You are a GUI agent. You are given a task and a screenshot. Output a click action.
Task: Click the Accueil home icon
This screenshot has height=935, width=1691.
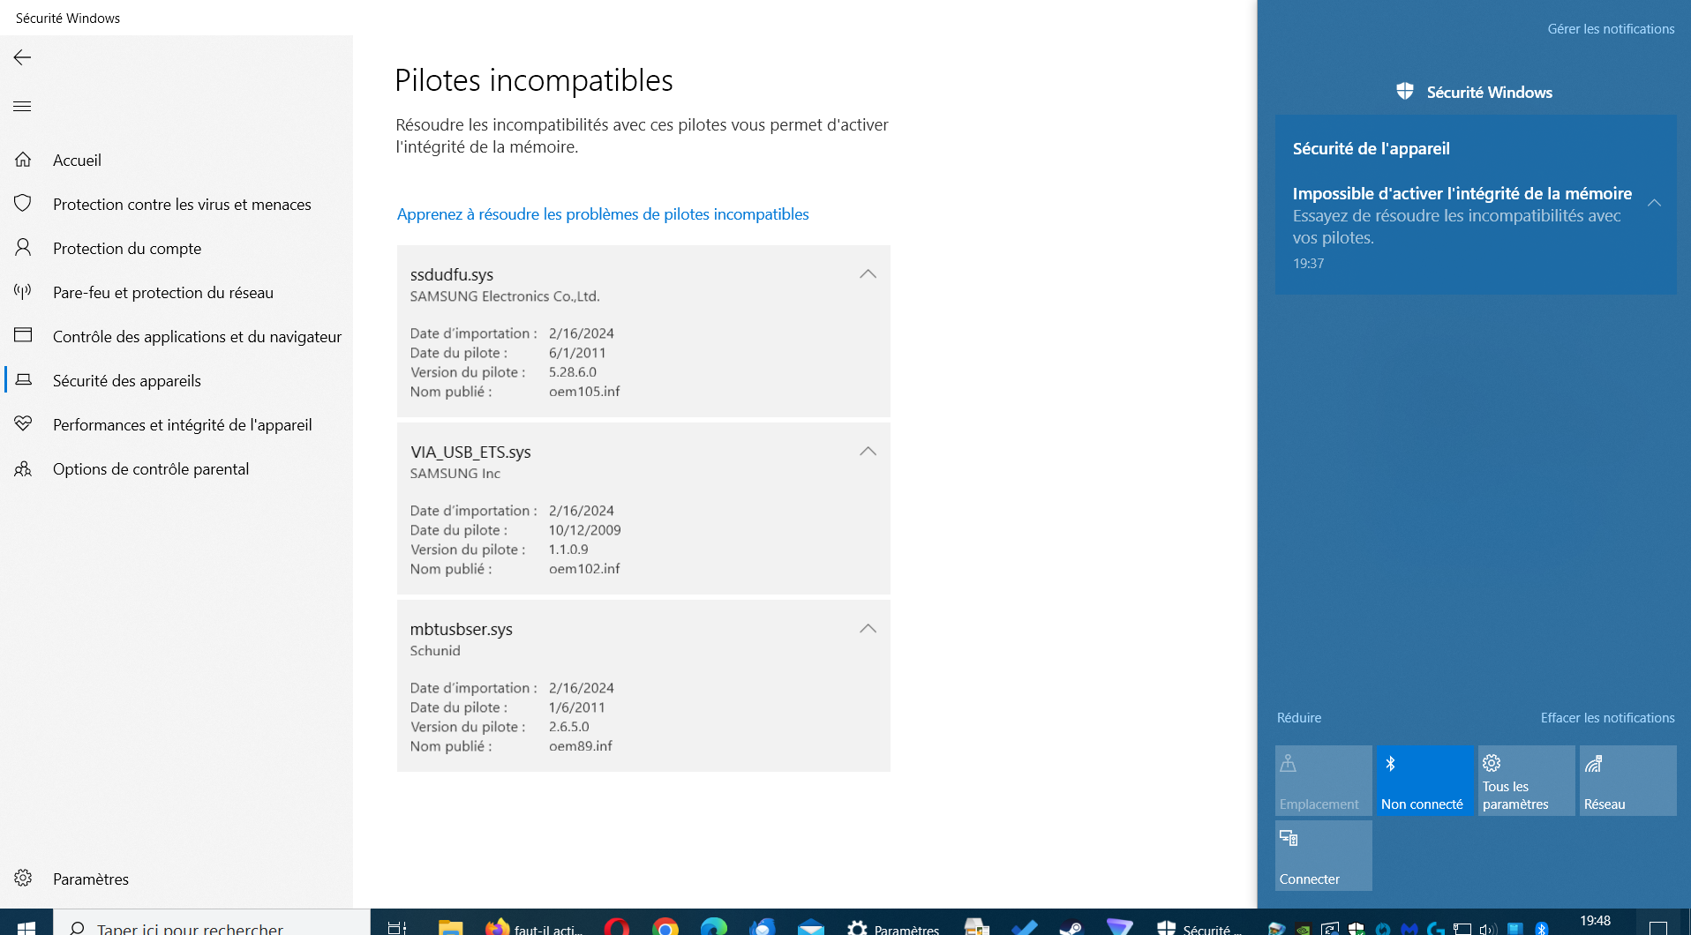(x=23, y=160)
